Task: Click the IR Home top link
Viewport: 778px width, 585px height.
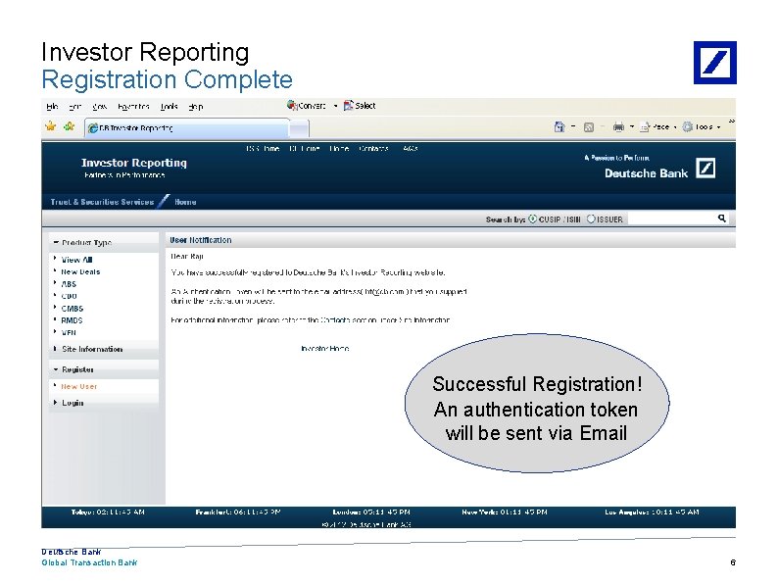Action: [x=304, y=148]
